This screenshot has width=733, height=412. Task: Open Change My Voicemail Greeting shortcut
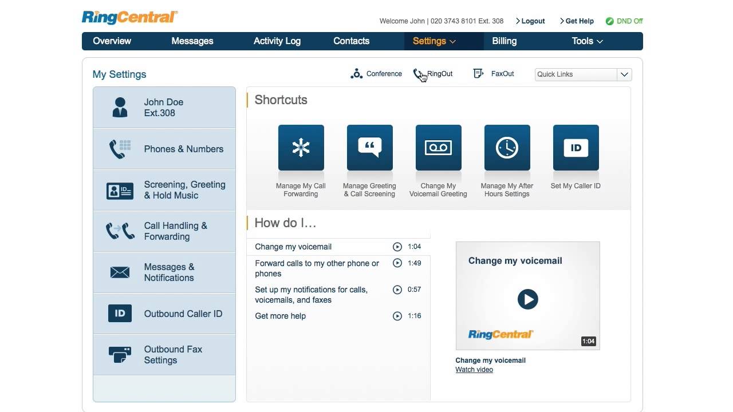point(438,147)
